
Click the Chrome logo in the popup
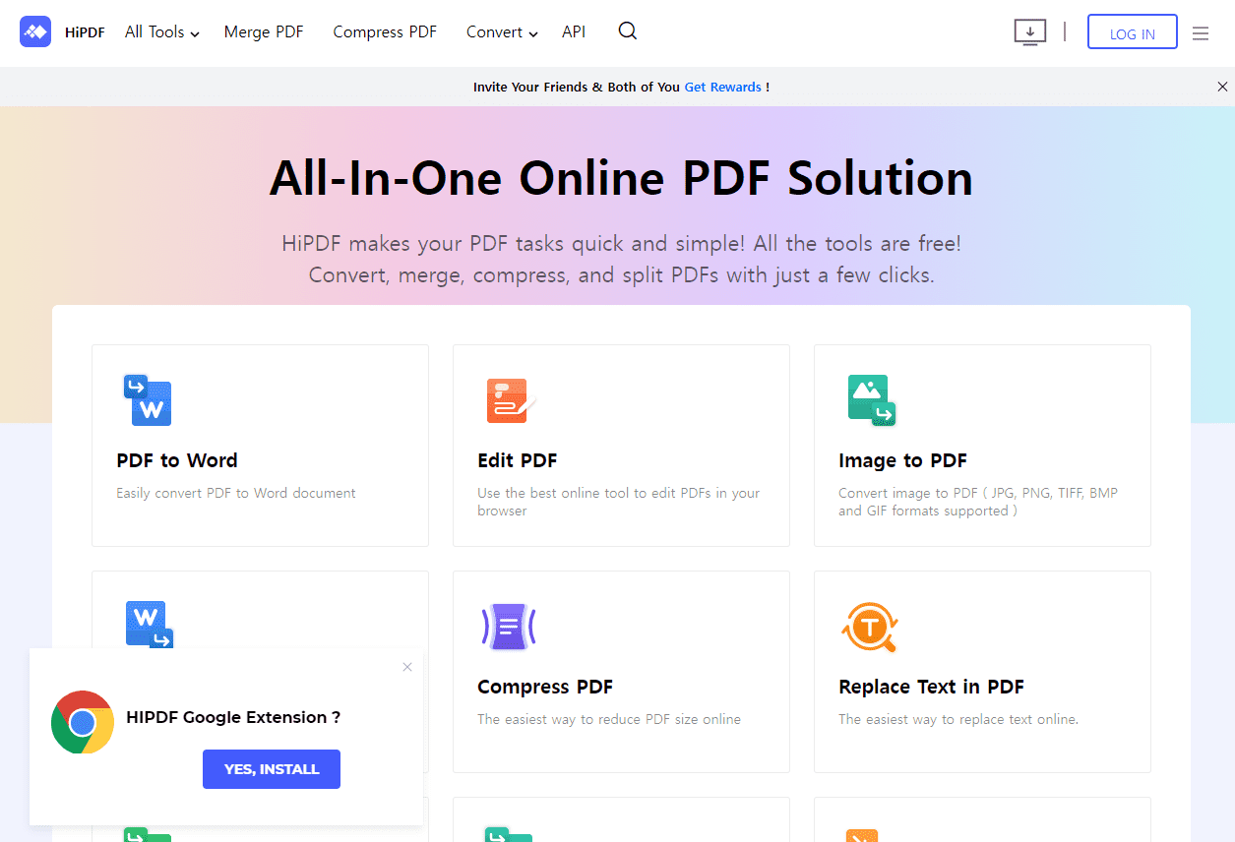coord(83,722)
